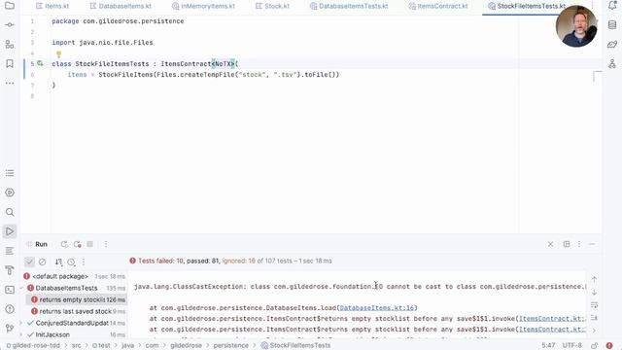Toggle scroll to end of console

click(x=594, y=318)
